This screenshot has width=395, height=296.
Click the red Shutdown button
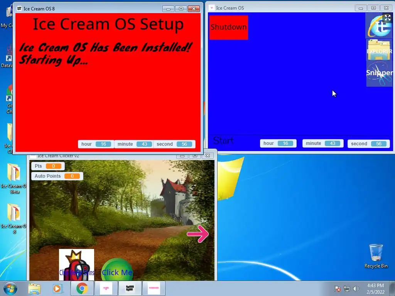[229, 27]
